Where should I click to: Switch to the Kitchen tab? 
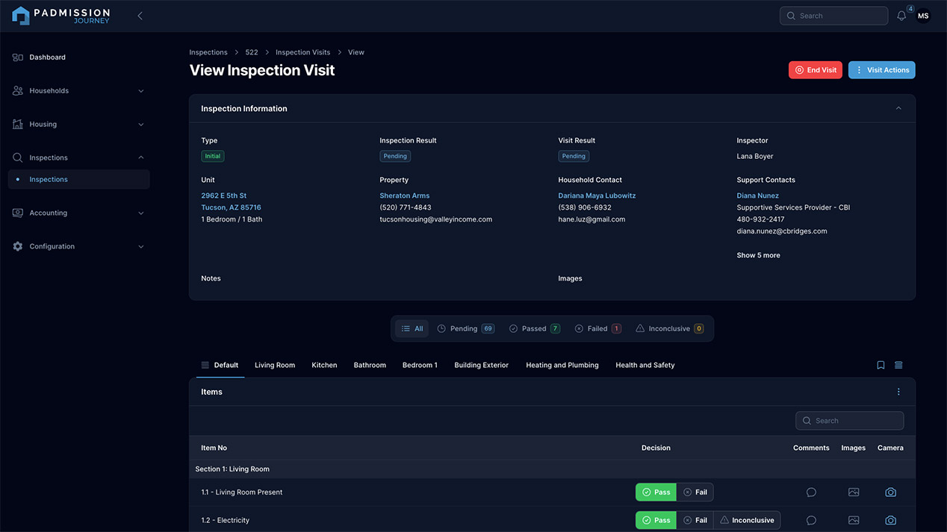coord(324,366)
